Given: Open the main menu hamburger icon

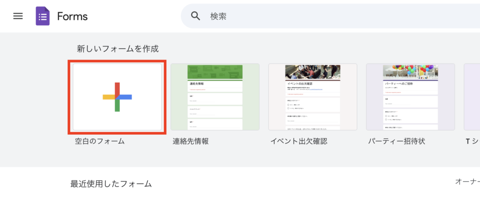Looking at the screenshot, I should (x=18, y=16).
